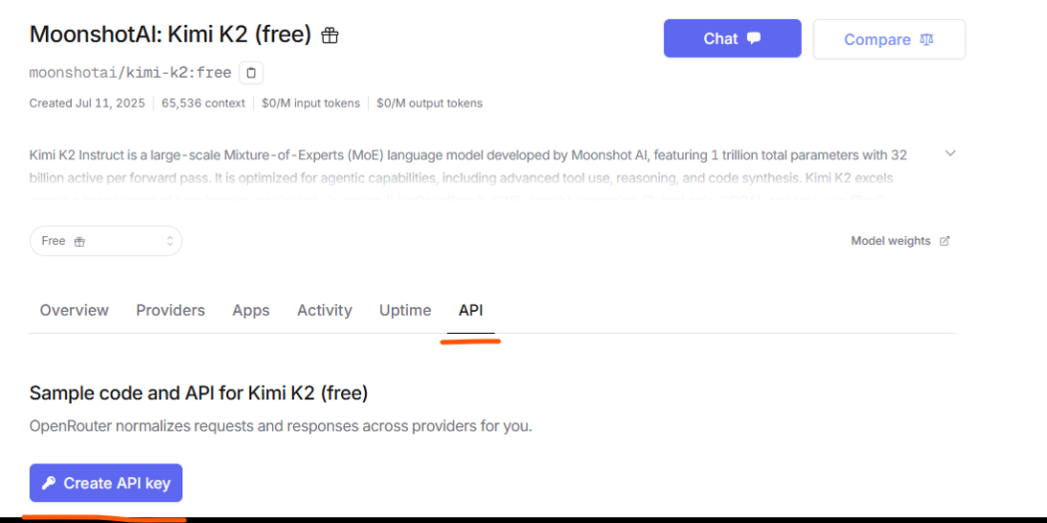The width and height of the screenshot is (1047, 523).
Task: Click the speech bubble icon in Chat button
Action: 754,38
